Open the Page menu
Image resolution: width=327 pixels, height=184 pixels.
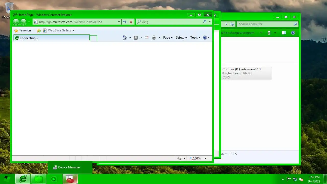pyautogui.click(x=168, y=38)
